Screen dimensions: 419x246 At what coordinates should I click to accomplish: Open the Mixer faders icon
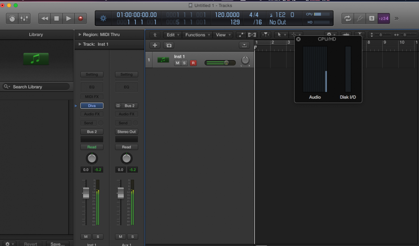click(24, 18)
